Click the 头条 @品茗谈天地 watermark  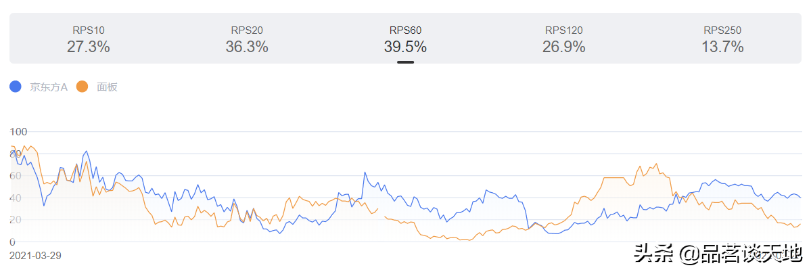pos(717,255)
